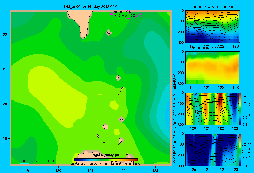254x173 pixels.
Task: Click the western endpoint of the white section line
Action: [x=42, y=104]
